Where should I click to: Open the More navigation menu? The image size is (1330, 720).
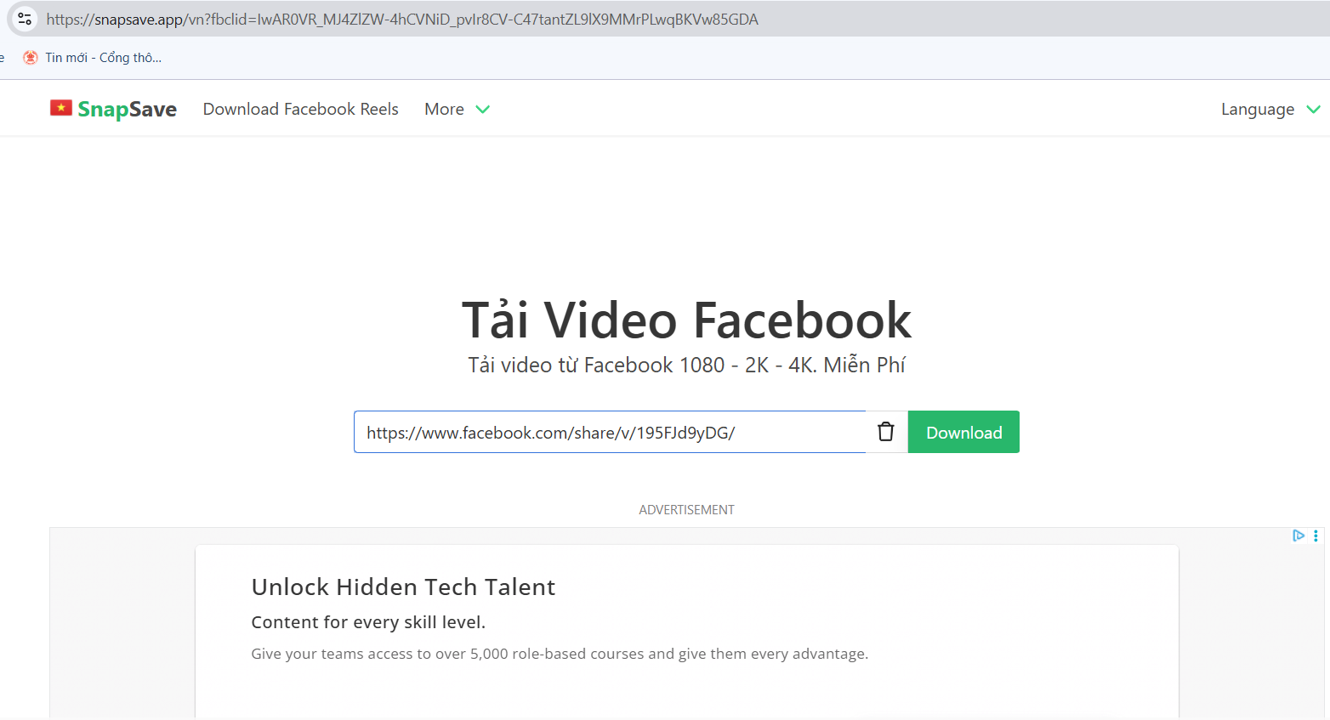click(444, 109)
